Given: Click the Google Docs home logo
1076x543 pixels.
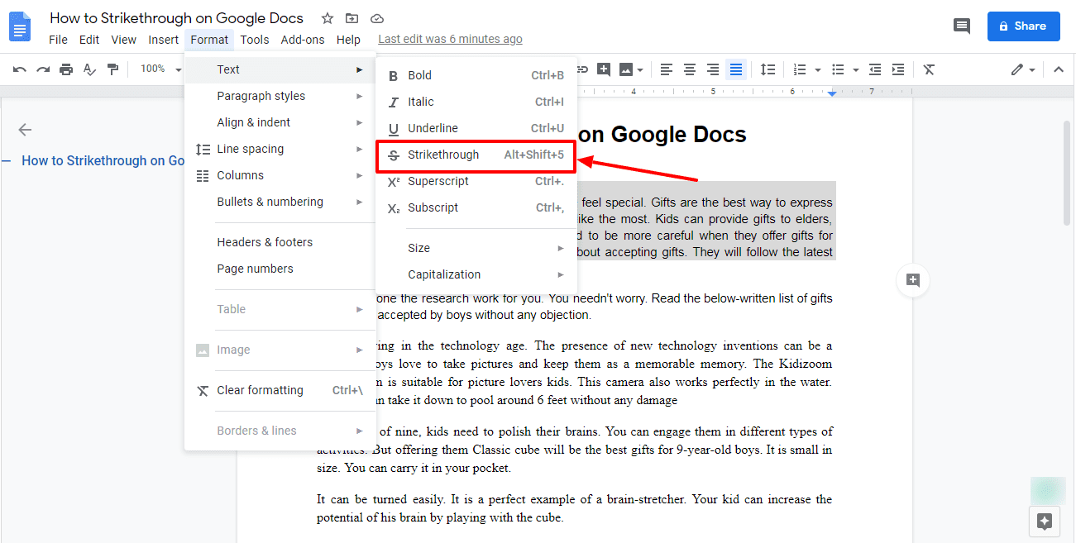Looking at the screenshot, I should tap(20, 26).
